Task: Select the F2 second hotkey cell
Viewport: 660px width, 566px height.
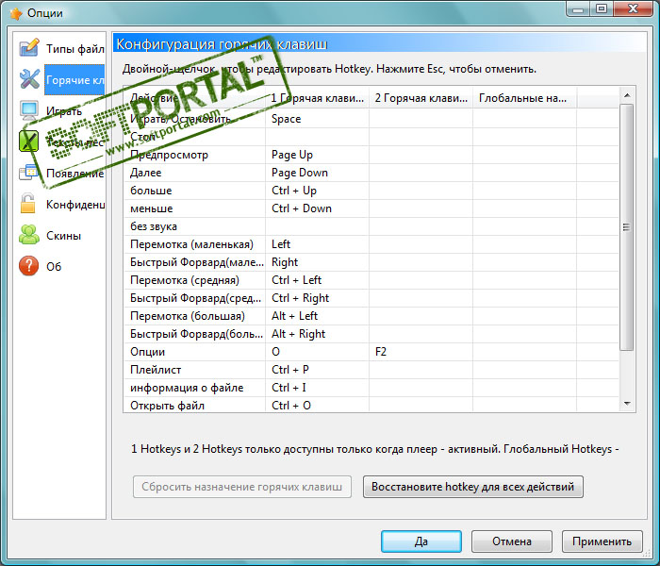Action: coord(421,352)
